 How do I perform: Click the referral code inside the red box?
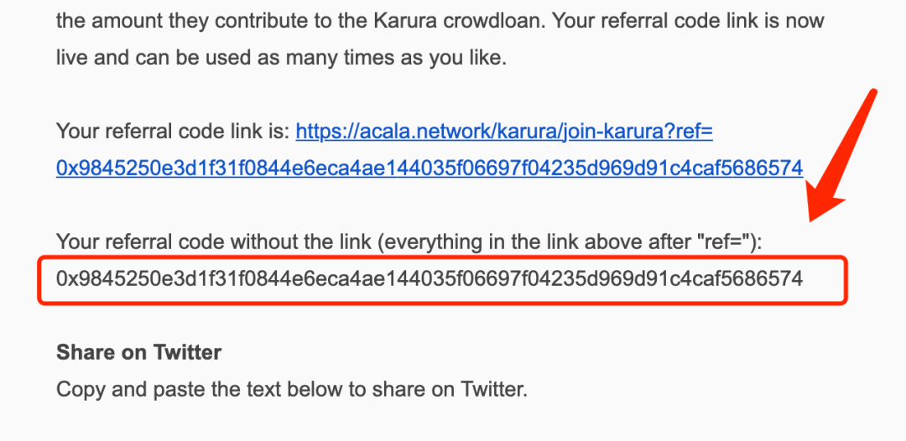coord(429,278)
